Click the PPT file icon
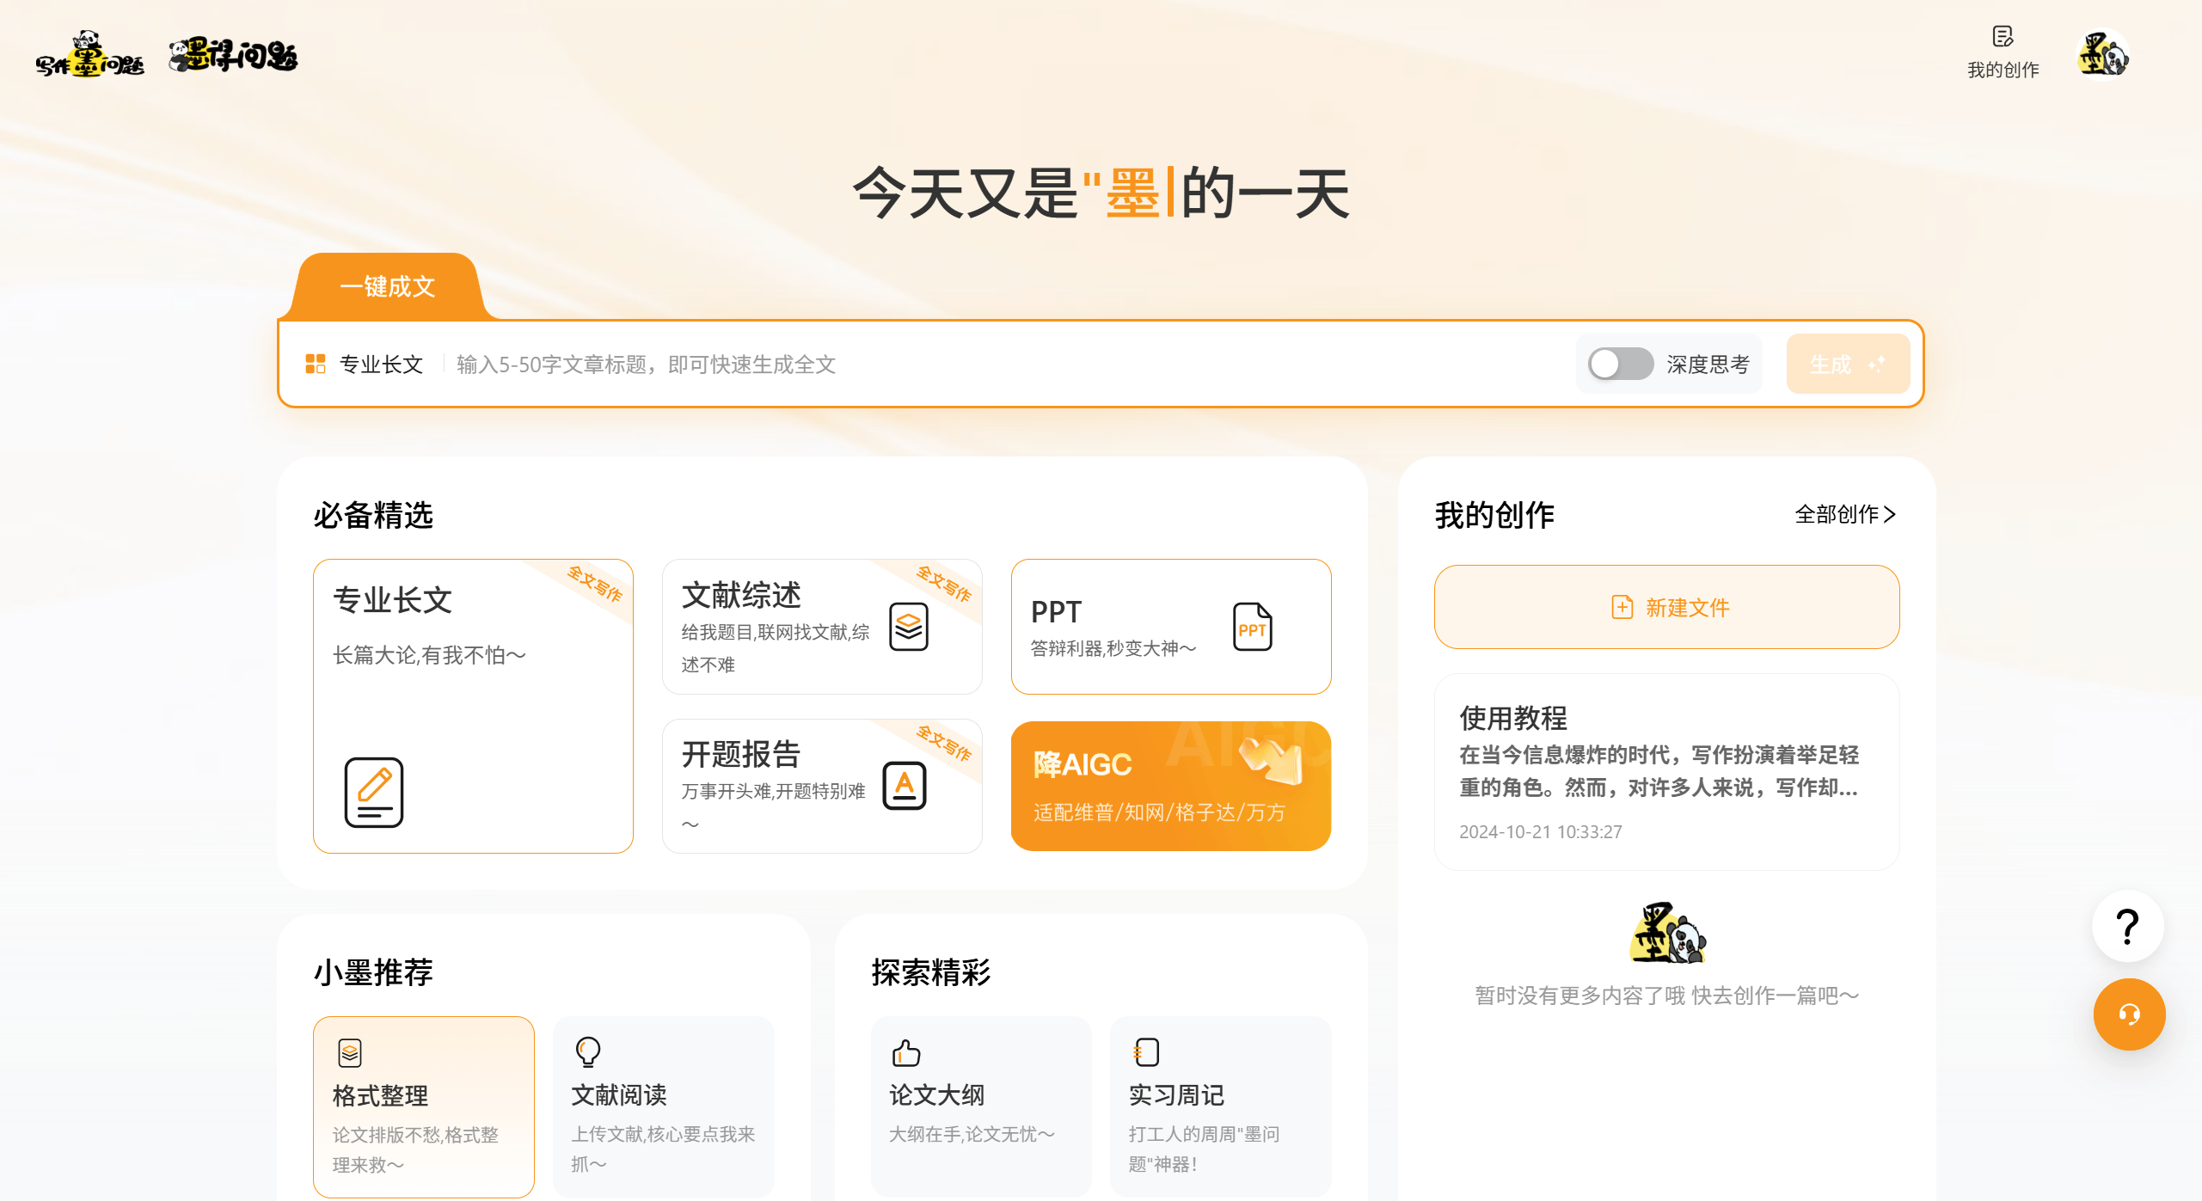 coord(1252,627)
